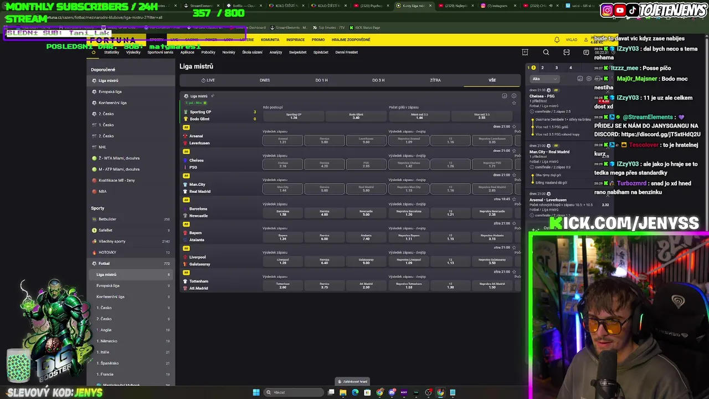Bet on Real Madrid win at 5.80
Image resolution: width=709 pixels, height=399 pixels.
coord(366,189)
